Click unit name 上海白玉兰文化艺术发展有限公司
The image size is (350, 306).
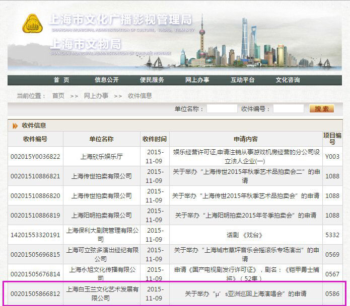pyautogui.click(x=102, y=293)
